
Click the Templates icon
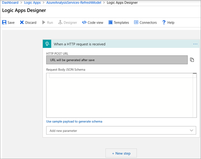pyautogui.click(x=111, y=22)
